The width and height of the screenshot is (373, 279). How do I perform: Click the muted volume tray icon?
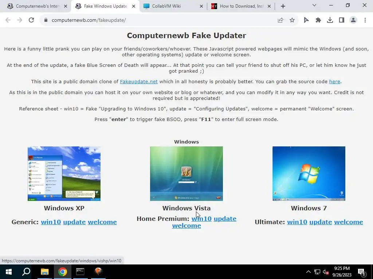point(326,272)
